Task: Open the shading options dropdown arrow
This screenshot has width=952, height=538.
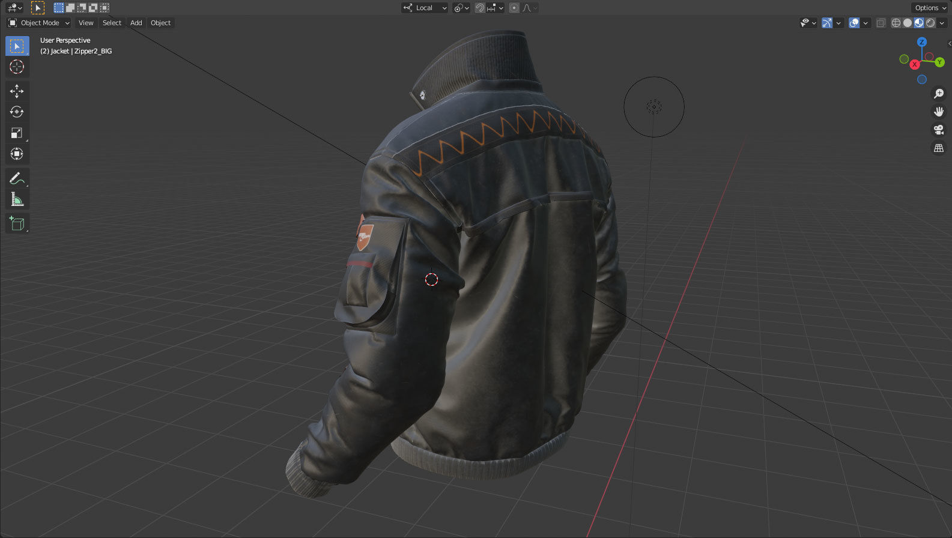Action: click(x=942, y=23)
